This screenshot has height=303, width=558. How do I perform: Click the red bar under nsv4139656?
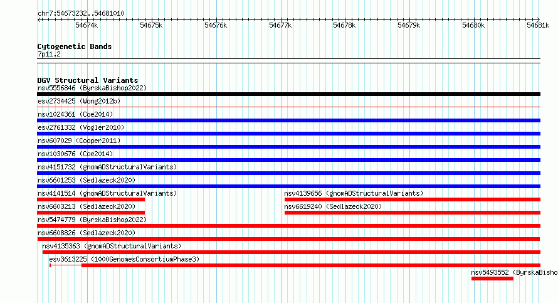pos(413,199)
